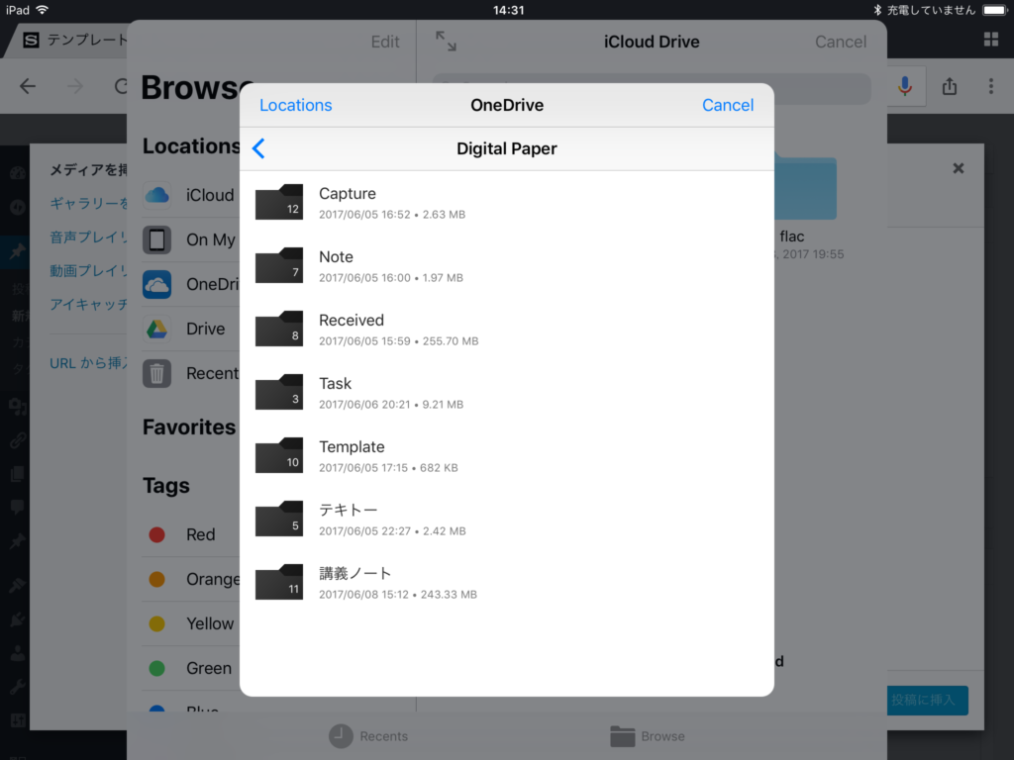Select the OneDrive cloud icon in sidebar

coord(157,284)
